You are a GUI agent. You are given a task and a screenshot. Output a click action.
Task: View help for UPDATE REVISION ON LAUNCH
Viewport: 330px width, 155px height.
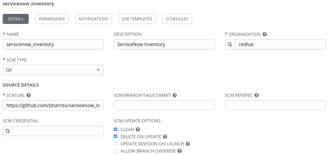[188, 144]
